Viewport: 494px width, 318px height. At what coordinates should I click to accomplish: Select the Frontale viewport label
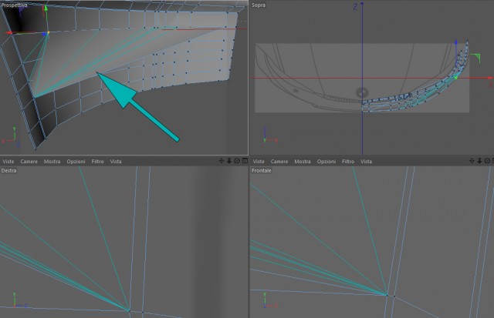(x=262, y=170)
